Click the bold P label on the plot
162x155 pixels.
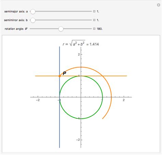(x=64, y=73)
